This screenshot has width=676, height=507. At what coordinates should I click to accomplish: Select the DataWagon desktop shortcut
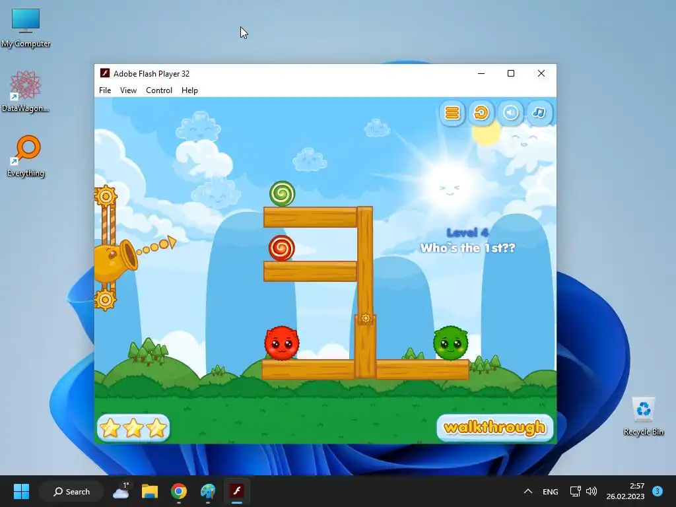[x=26, y=92]
